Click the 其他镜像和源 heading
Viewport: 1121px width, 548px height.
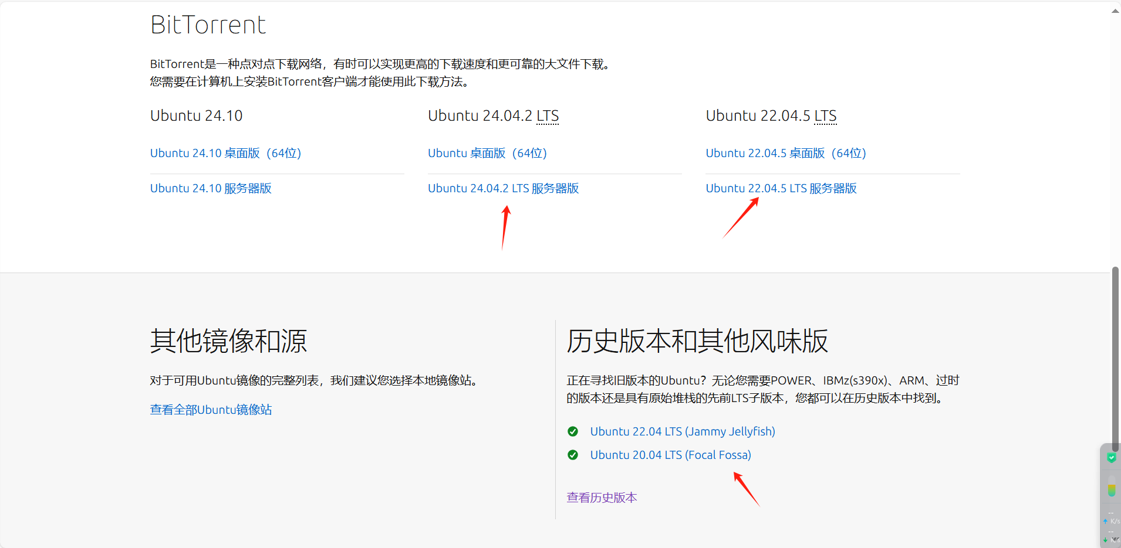pyautogui.click(x=228, y=341)
